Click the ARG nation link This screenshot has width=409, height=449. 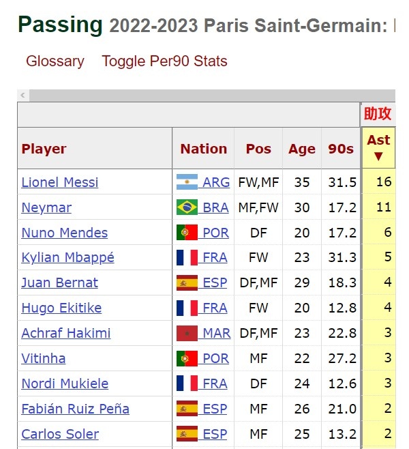tap(216, 182)
